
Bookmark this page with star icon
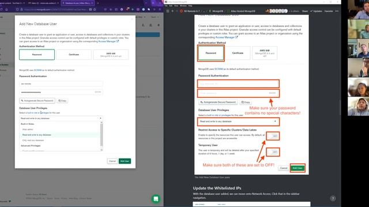pyautogui.click(x=95, y=9)
